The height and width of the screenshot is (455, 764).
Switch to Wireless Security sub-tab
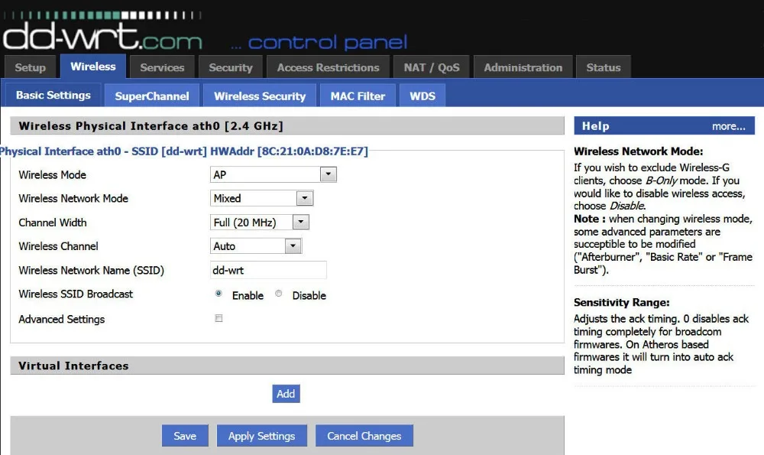(260, 96)
